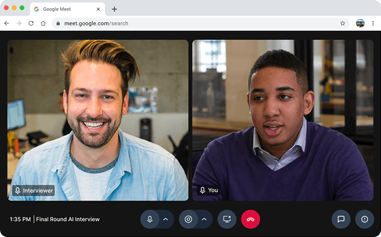The height and width of the screenshot is (237, 381).
Task: Turn off the camera button
Action: click(188, 219)
